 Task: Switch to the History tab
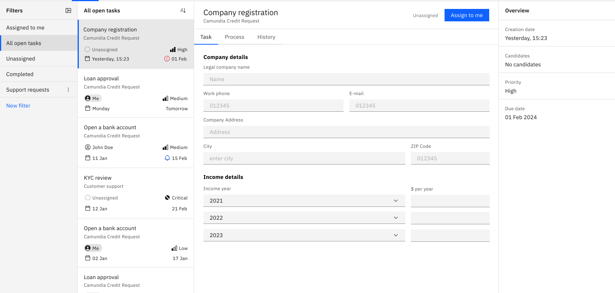click(266, 37)
